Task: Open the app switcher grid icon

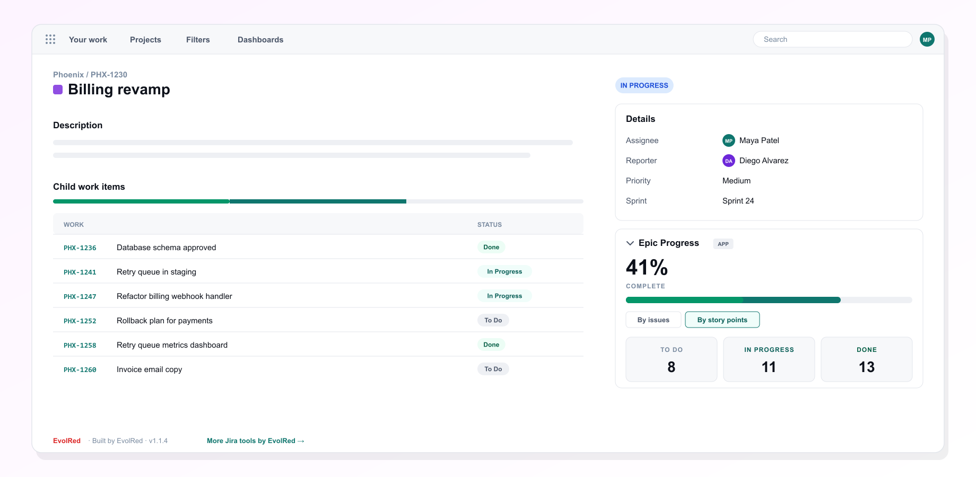Action: pos(50,39)
